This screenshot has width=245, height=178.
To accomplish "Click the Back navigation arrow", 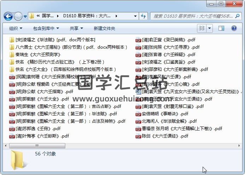I will coord(8,16).
